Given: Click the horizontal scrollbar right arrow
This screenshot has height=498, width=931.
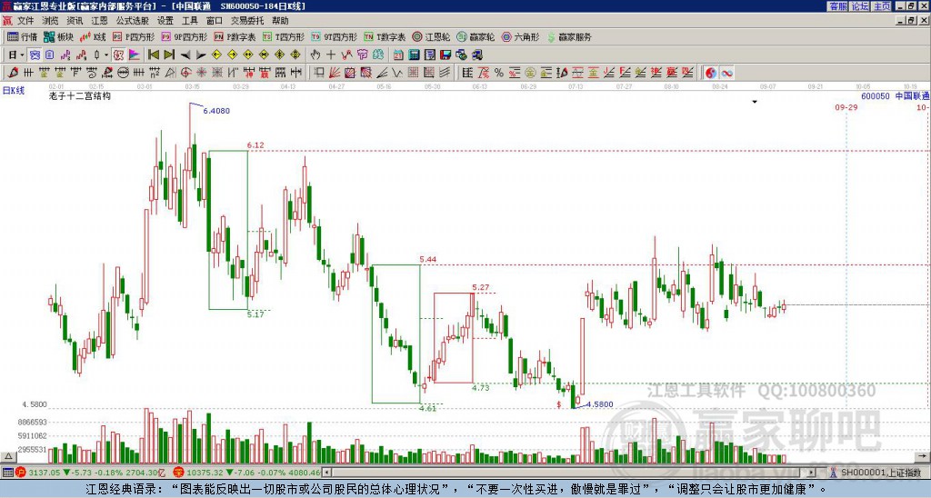Looking at the screenshot, I should click(812, 473).
